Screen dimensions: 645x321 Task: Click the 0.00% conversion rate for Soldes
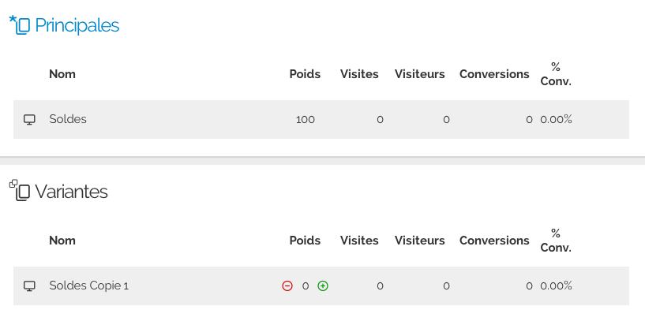pos(556,120)
